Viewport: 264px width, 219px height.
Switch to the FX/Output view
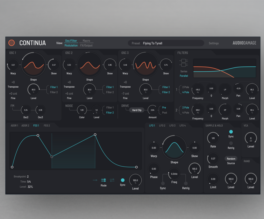[x=86, y=45]
